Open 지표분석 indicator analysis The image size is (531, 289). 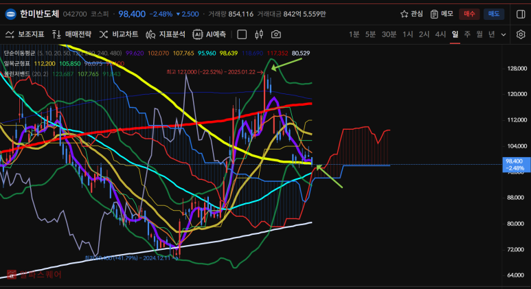(x=166, y=34)
